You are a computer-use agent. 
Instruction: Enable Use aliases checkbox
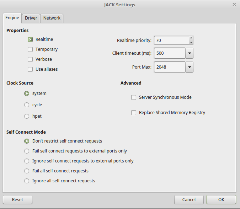[x=30, y=69]
